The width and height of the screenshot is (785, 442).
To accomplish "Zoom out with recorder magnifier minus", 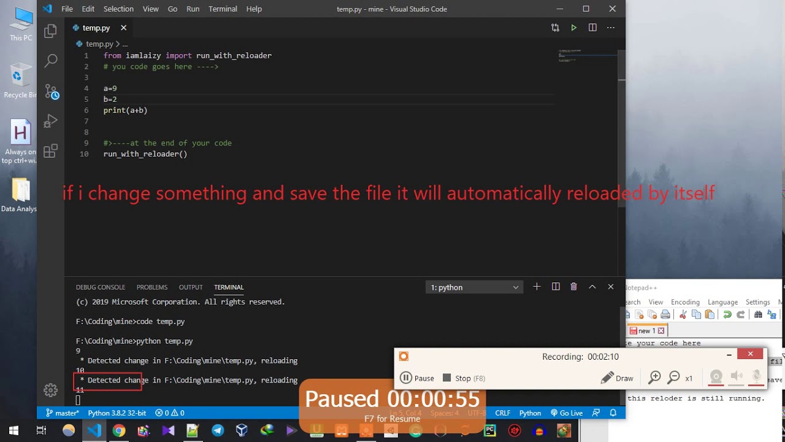I will pos(673,378).
